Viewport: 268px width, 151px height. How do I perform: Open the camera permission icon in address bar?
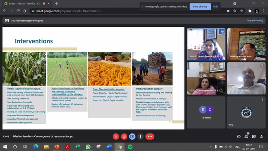pos(228,11)
